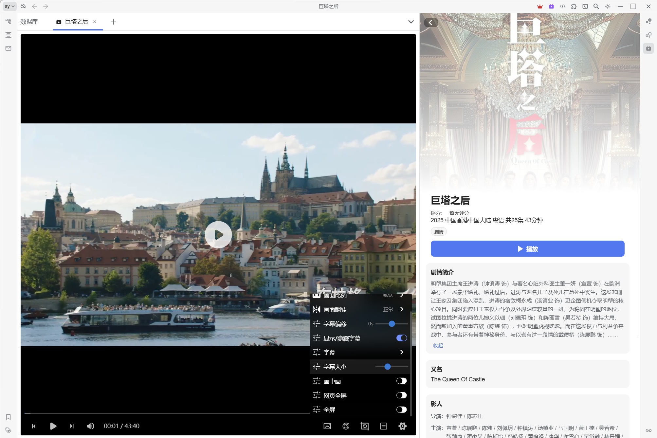
Task: Add a new tab with plus button
Action: coord(113,22)
